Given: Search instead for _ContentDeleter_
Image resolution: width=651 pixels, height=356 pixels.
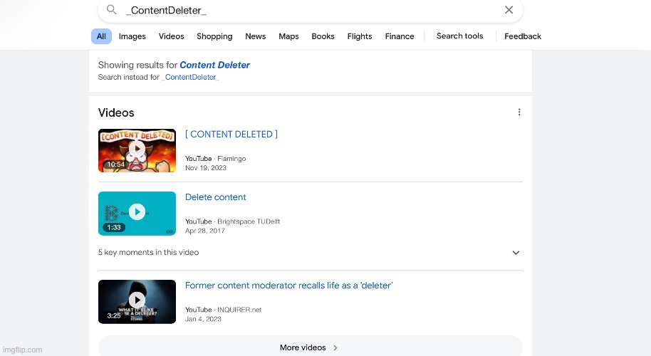Looking at the screenshot, I should [x=191, y=77].
